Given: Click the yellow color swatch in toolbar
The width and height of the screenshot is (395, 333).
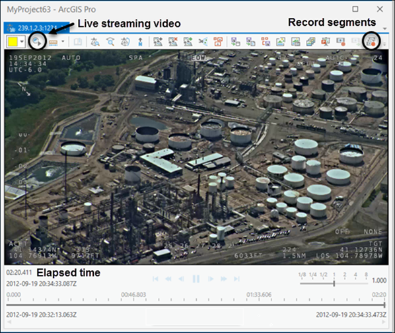Looking at the screenshot, I should pyautogui.click(x=13, y=42).
